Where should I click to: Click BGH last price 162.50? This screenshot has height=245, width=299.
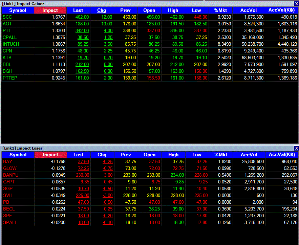tap(82, 71)
